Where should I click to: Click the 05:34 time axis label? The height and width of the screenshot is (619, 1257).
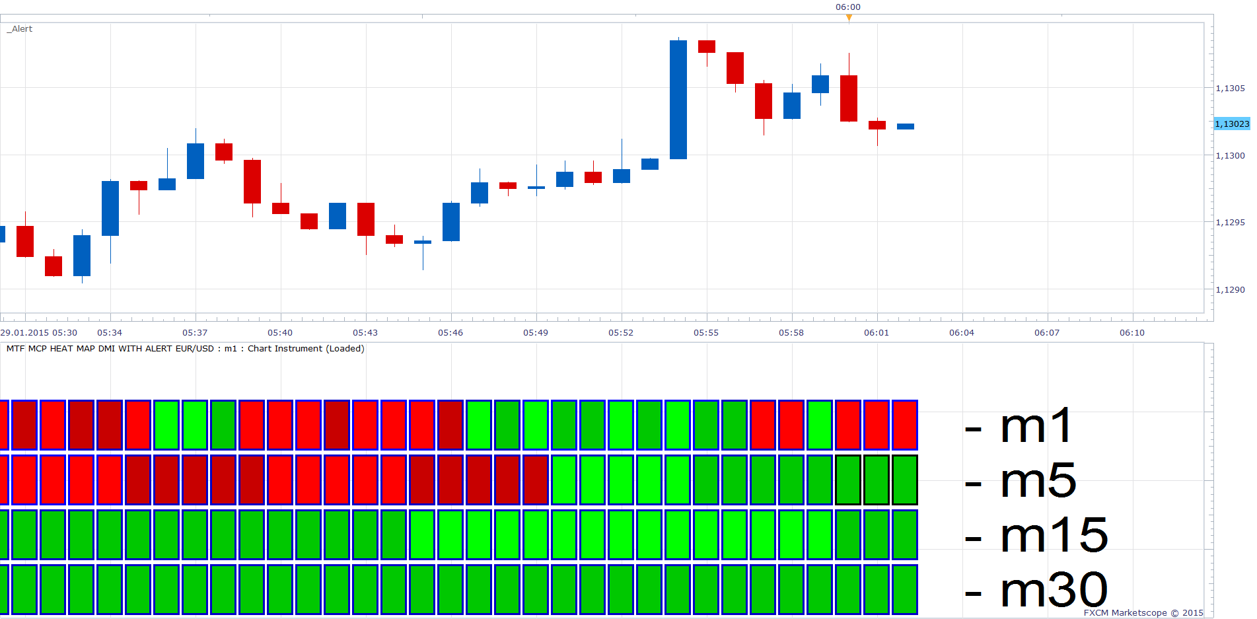[110, 332]
